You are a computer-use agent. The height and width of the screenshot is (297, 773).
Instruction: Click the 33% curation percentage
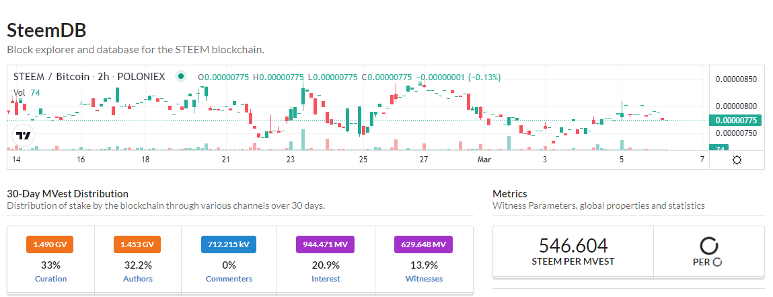click(x=50, y=265)
